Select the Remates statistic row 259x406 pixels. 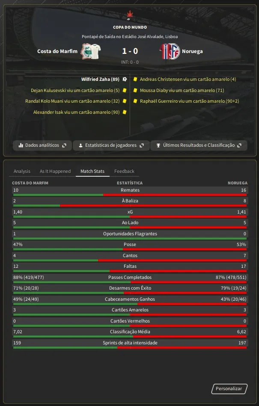click(130, 192)
